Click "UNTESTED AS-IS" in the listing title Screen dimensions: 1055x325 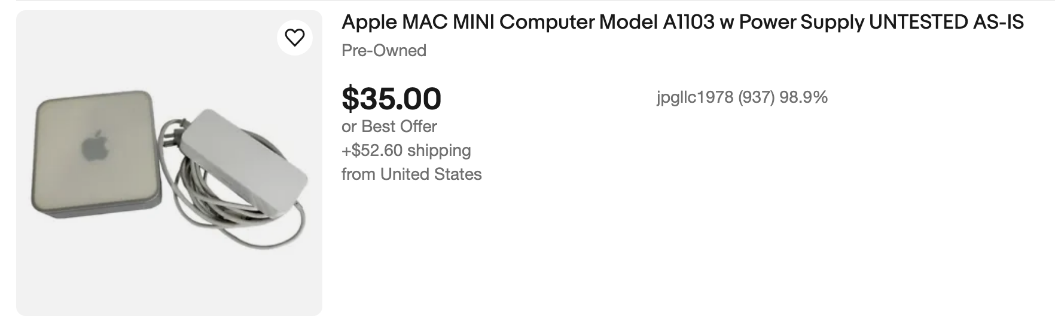tap(946, 23)
